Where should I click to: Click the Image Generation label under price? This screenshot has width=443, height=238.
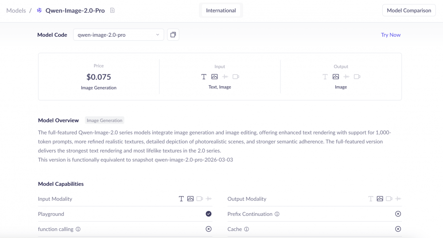99,88
